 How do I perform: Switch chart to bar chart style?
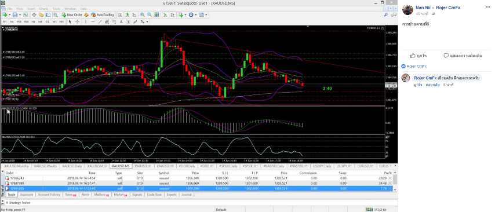tap(120, 15)
